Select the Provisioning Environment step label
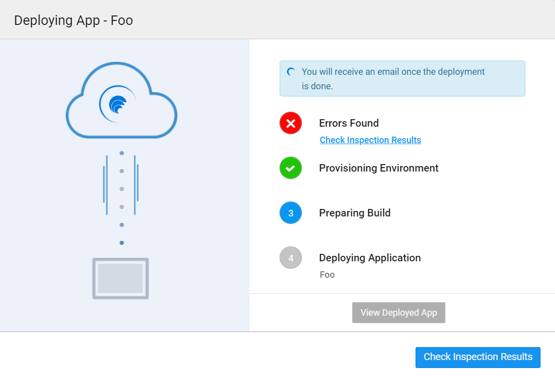 point(379,168)
